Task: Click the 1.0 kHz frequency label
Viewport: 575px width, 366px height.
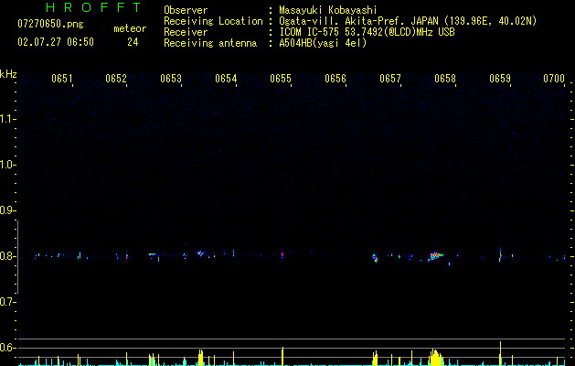Action: (7, 165)
